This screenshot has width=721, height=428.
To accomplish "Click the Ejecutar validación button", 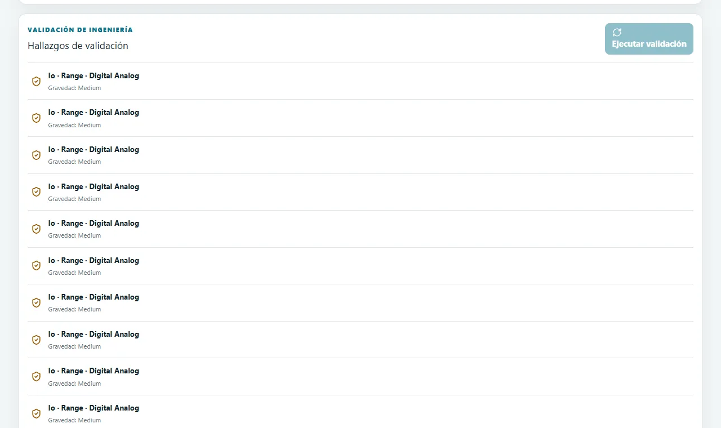I will [649, 39].
